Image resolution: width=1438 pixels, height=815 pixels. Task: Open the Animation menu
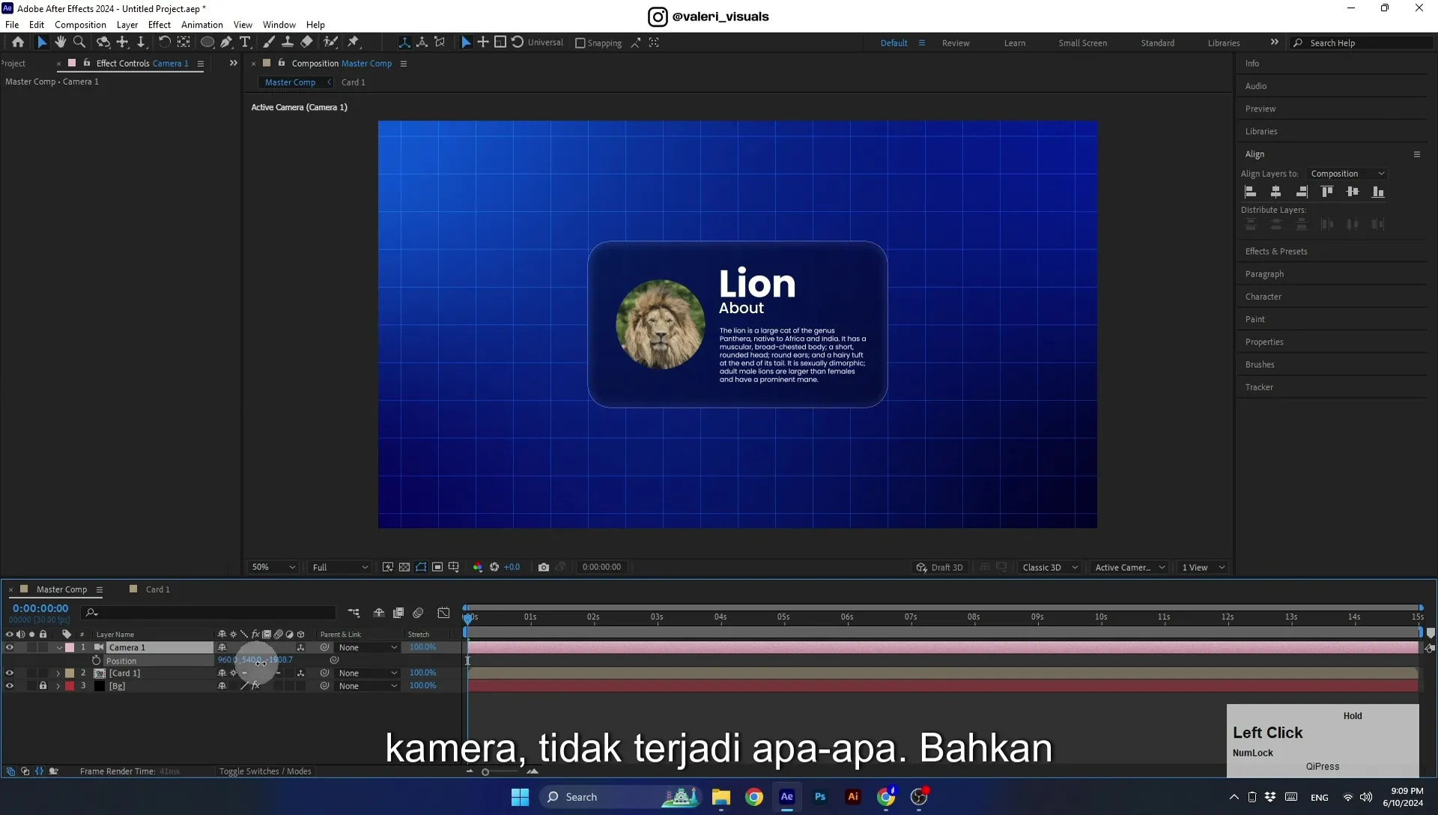[202, 25]
